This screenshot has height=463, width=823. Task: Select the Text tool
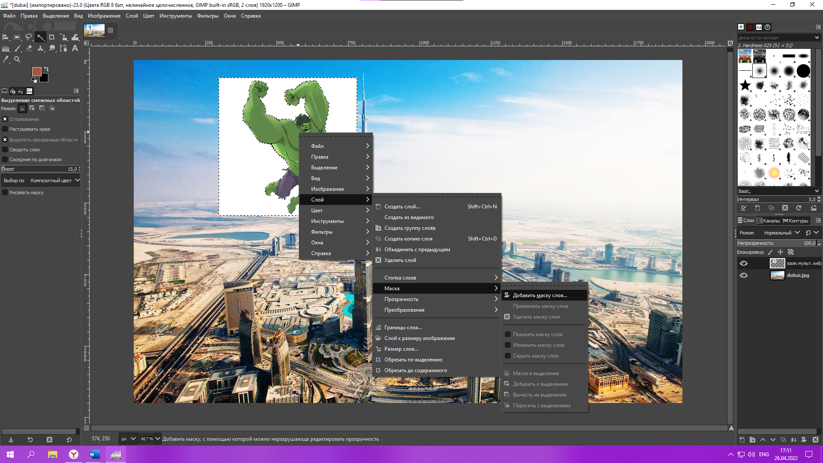[75, 48]
